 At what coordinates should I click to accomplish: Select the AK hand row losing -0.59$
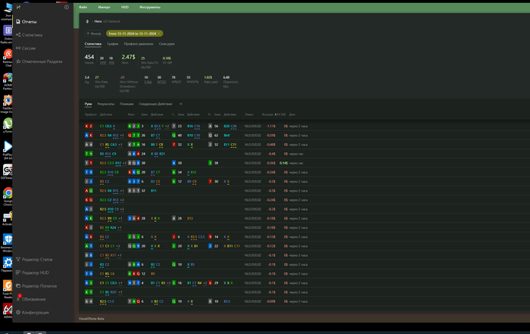coord(304,136)
